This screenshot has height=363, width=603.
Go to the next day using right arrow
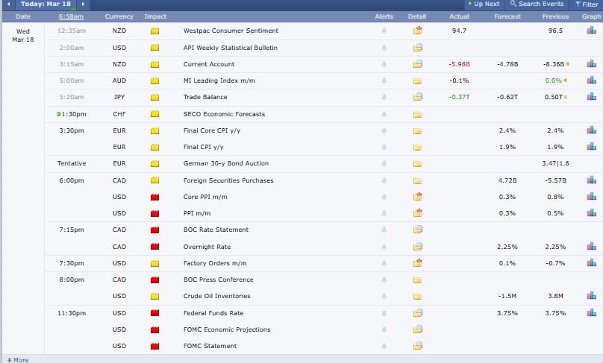tap(83, 4)
